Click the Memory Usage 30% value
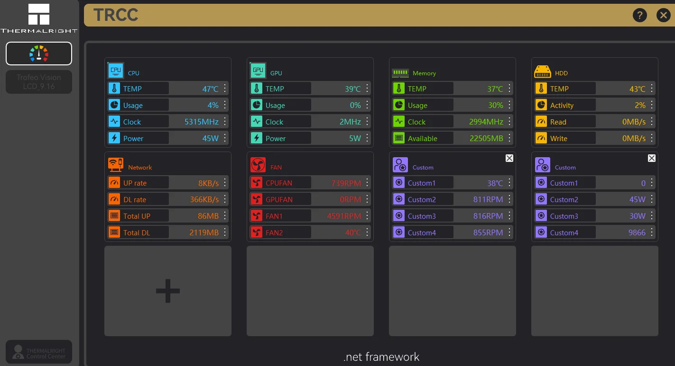Image resolution: width=675 pixels, height=366 pixels. pyautogui.click(x=496, y=105)
